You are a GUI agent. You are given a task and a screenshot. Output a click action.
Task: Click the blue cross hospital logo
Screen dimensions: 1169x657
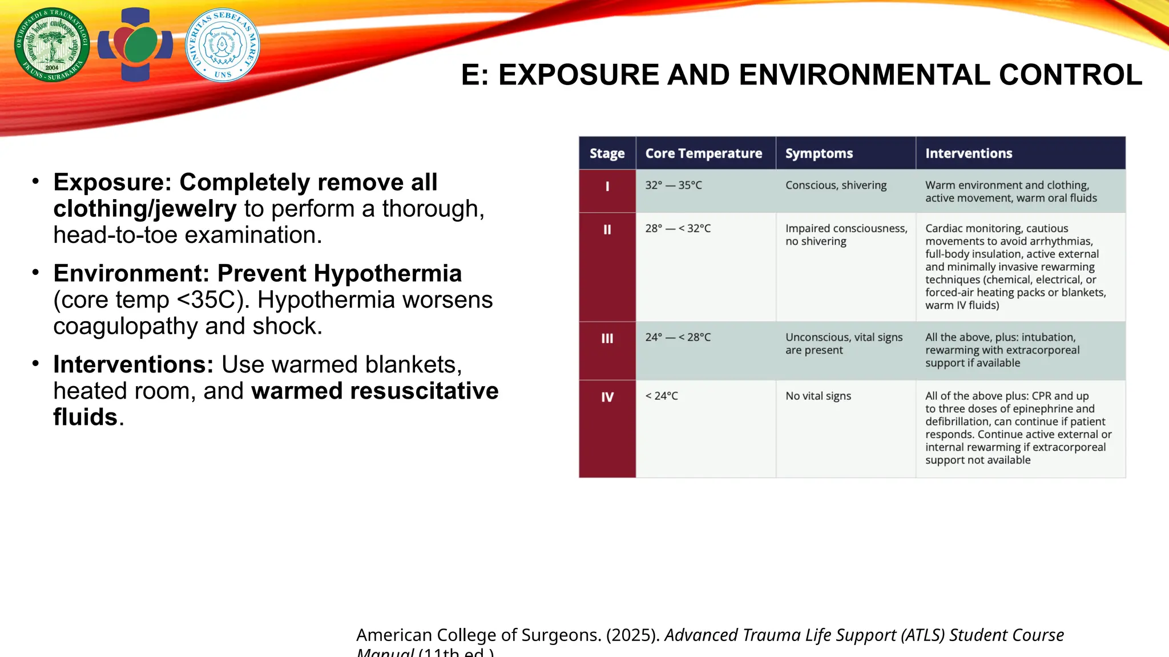135,44
